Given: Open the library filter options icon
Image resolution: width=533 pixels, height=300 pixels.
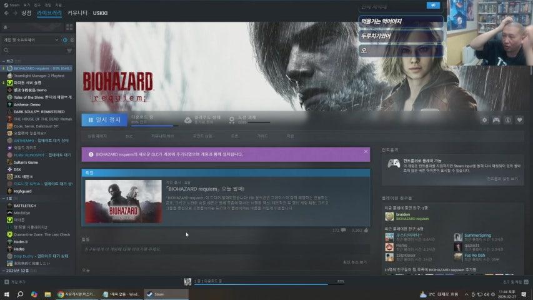Looking at the screenshot, I should (69, 50).
